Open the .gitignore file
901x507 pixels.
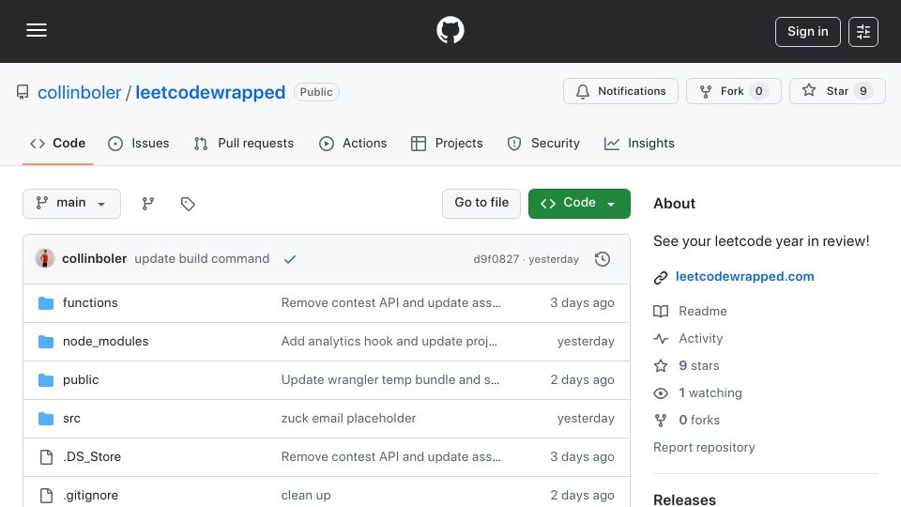(91, 496)
